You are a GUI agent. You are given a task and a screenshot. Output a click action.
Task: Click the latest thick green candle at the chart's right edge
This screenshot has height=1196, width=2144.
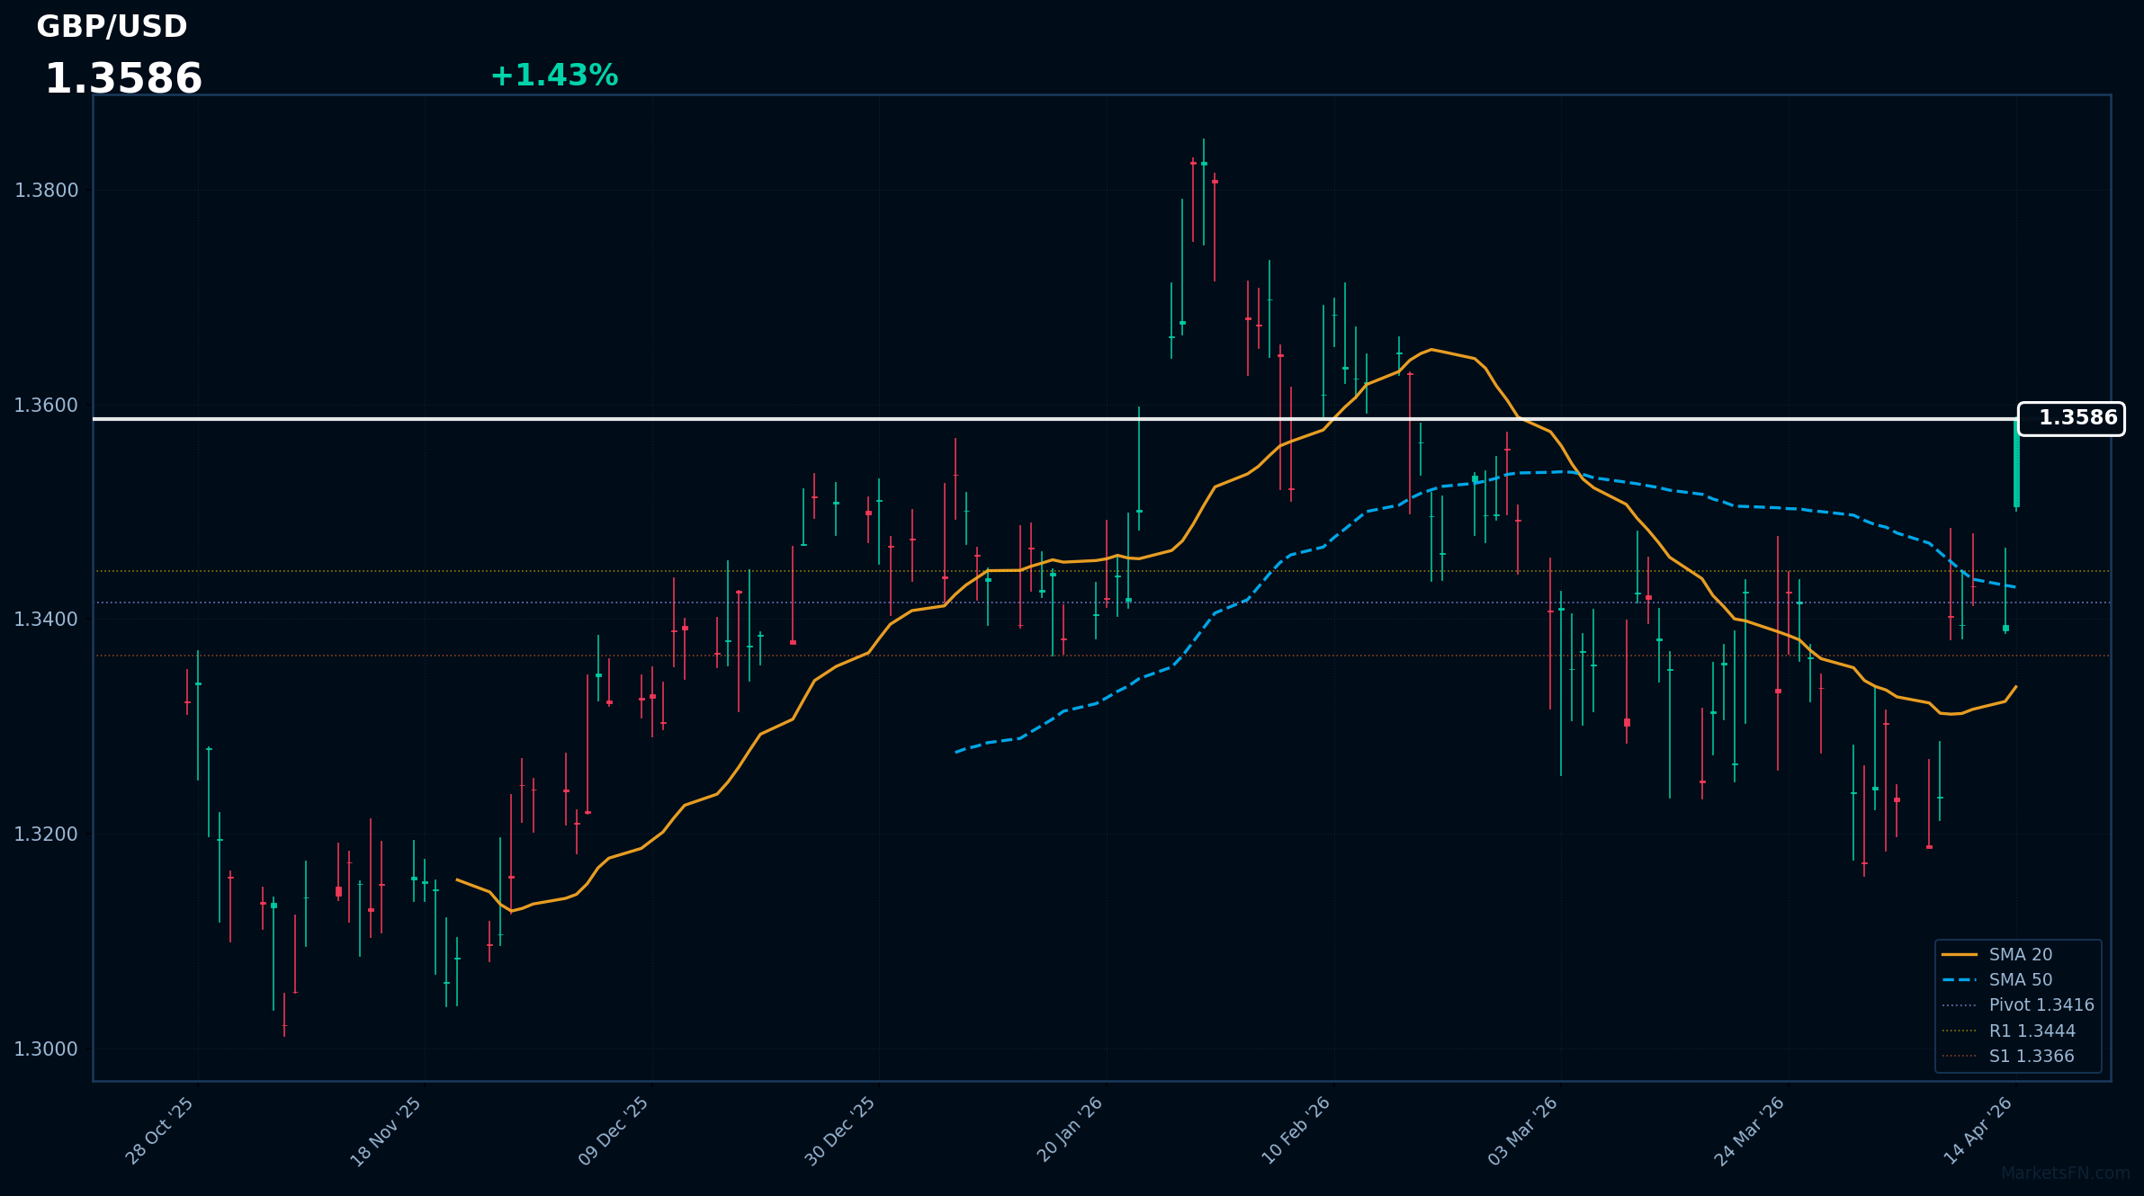2016,463
